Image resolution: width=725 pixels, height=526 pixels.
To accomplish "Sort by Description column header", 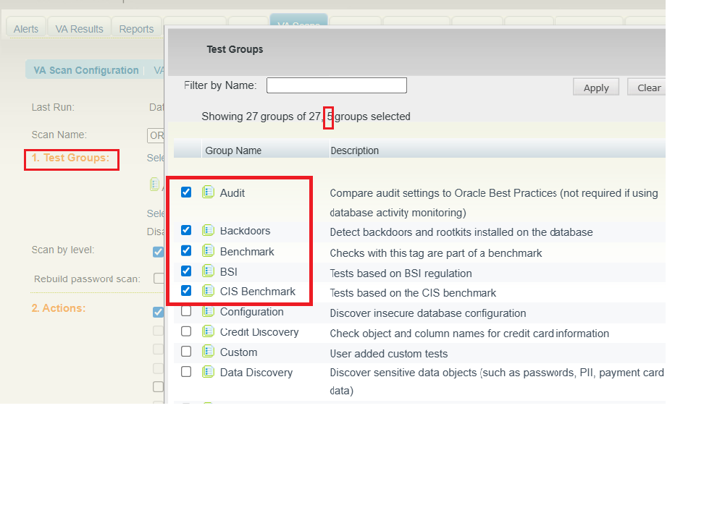I will [x=355, y=150].
